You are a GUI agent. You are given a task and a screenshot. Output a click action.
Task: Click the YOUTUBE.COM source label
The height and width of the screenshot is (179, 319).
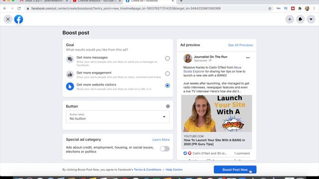194,136
